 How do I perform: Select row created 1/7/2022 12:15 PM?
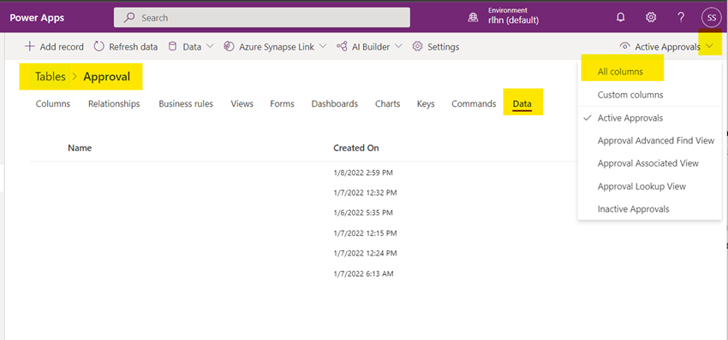[365, 233]
